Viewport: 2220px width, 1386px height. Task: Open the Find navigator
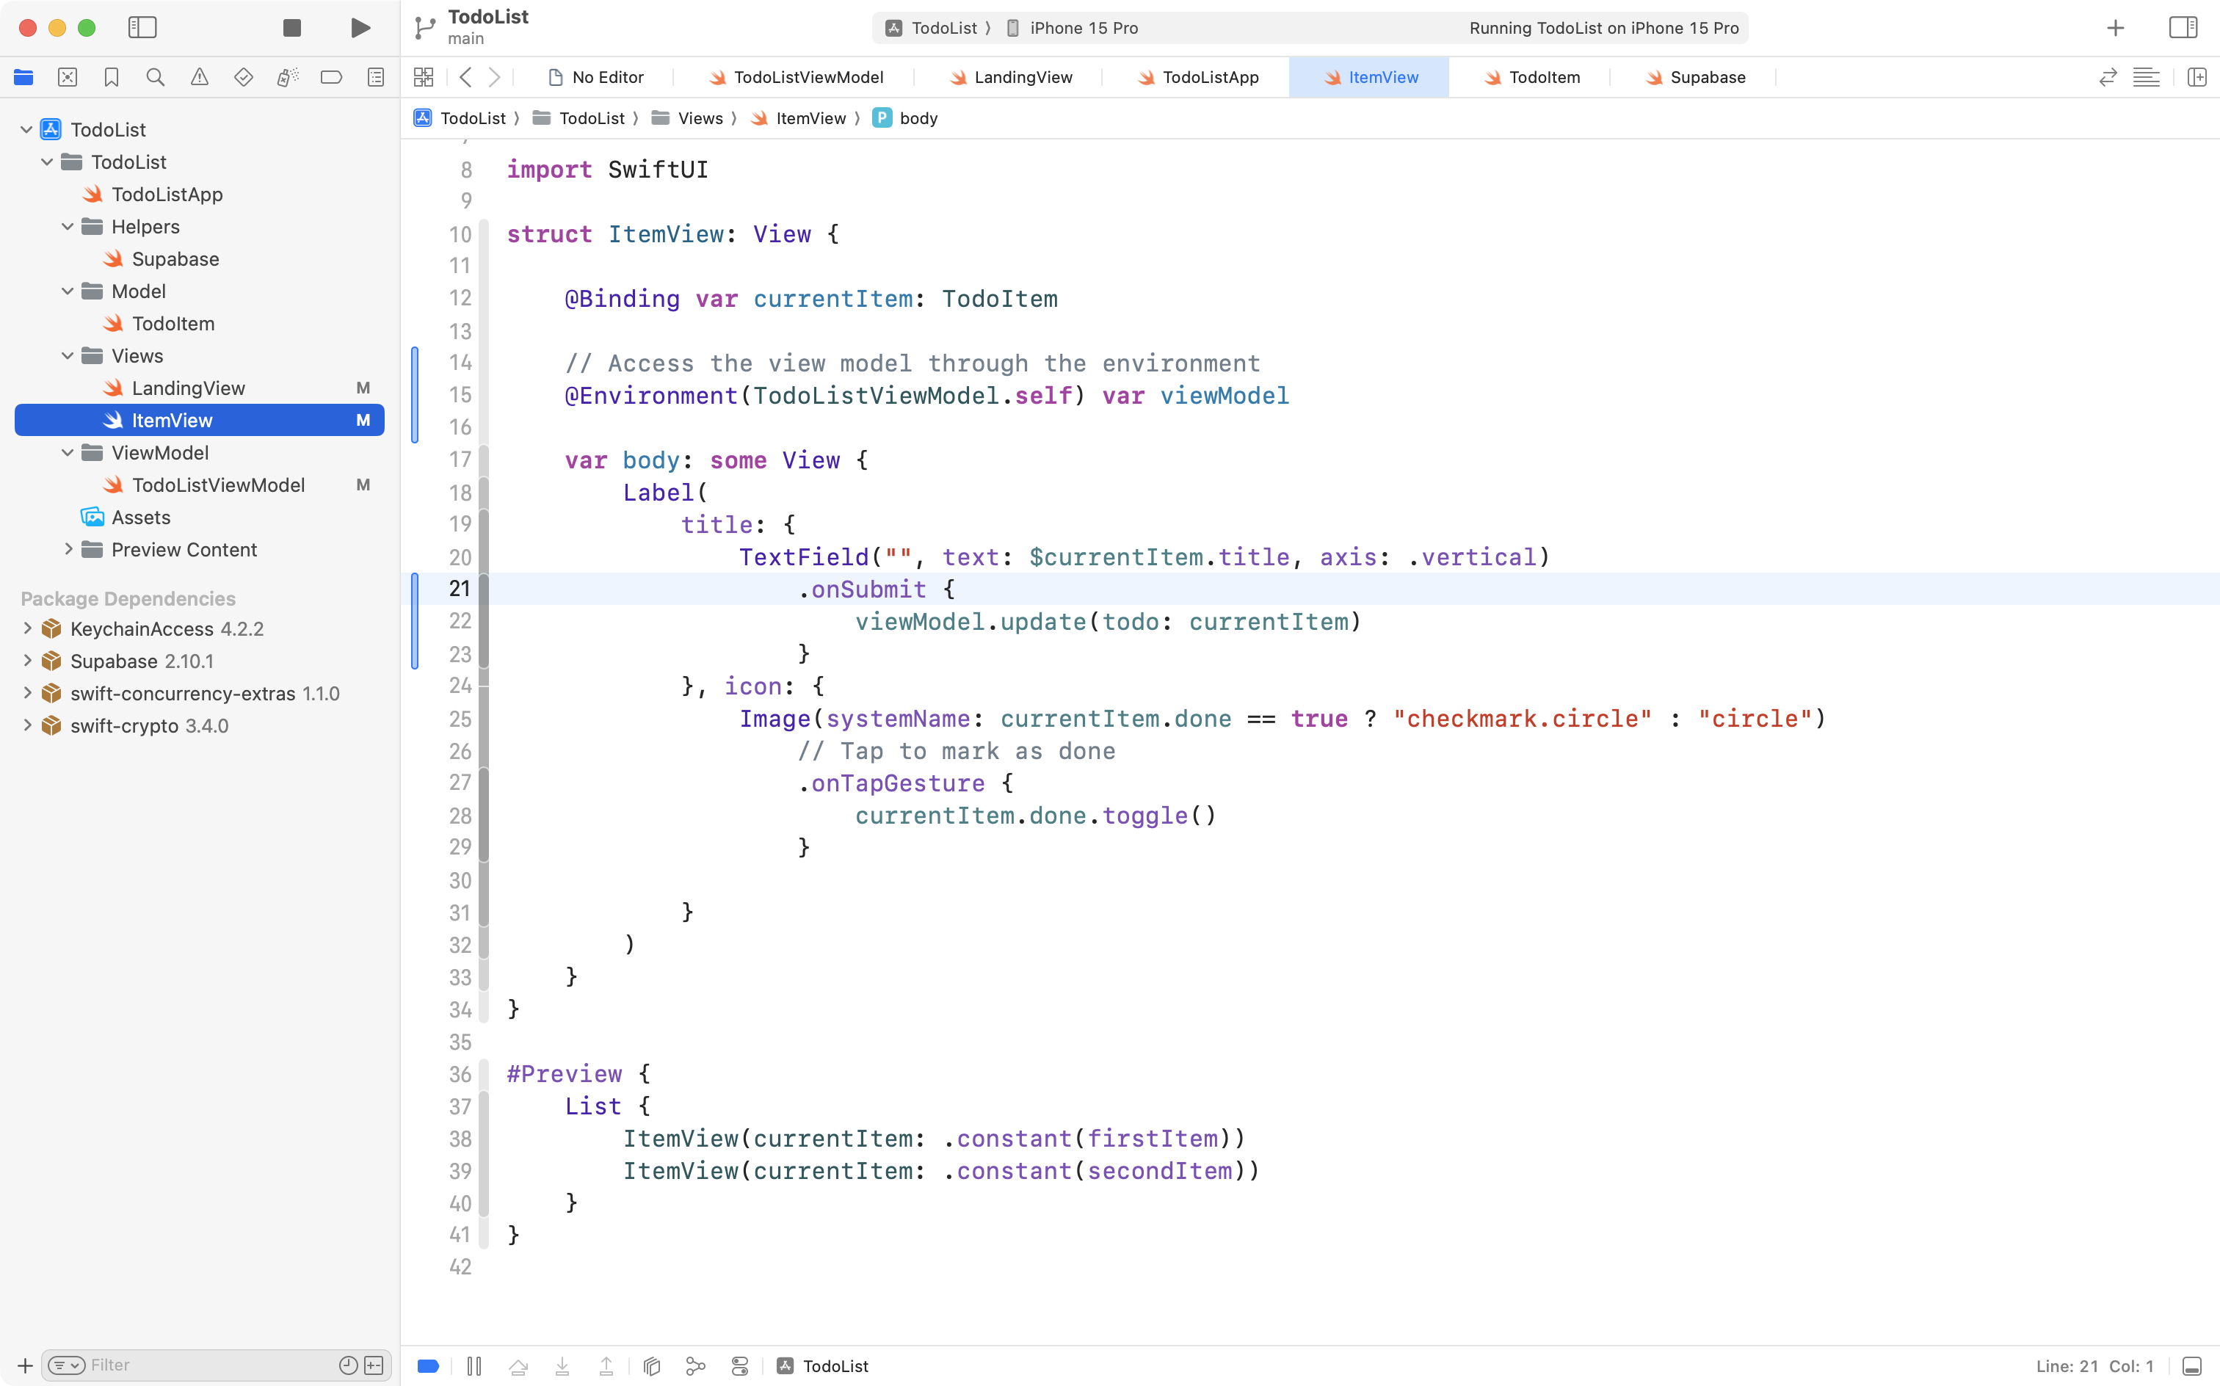click(155, 77)
